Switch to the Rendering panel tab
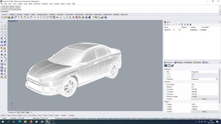 [x=178, y=63]
